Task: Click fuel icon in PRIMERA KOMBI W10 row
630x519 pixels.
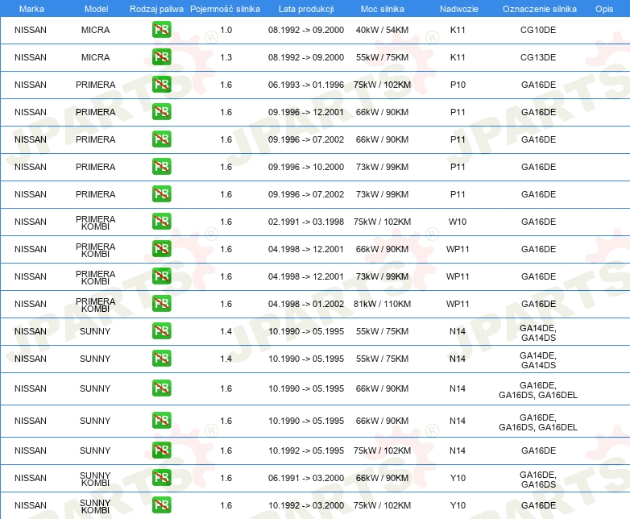Action: pos(161,222)
